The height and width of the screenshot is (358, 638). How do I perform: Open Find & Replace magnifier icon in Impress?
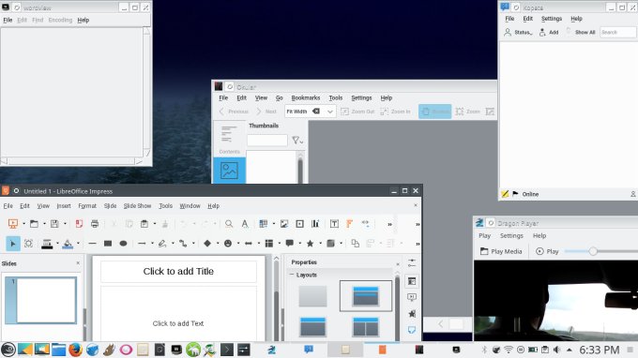[229, 223]
